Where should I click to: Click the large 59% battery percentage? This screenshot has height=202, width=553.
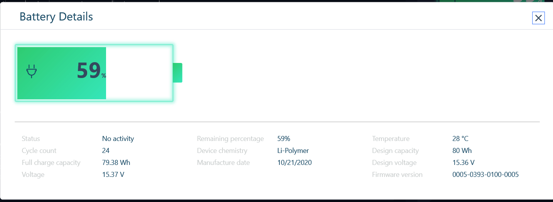(x=90, y=71)
